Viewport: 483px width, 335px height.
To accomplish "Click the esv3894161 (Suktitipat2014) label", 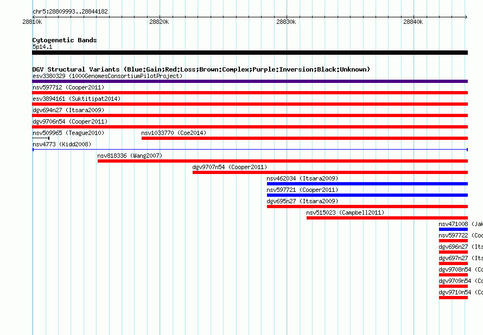I will pyautogui.click(x=77, y=99).
